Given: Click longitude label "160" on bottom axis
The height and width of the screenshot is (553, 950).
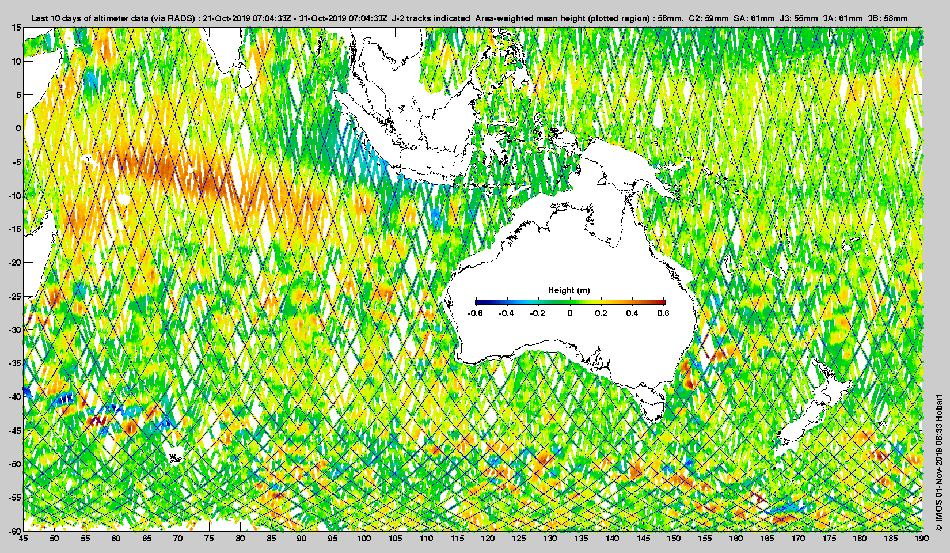Looking at the screenshot, I should click(736, 539).
